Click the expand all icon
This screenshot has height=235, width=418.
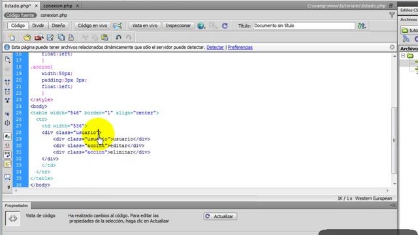pos(7,101)
